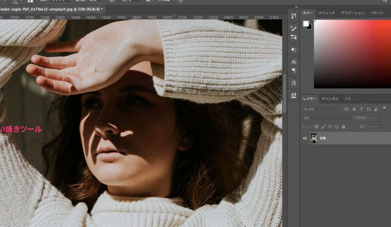The height and width of the screenshot is (227, 391).
Task: Switch to the スウォッチ tab
Action: [326, 13]
